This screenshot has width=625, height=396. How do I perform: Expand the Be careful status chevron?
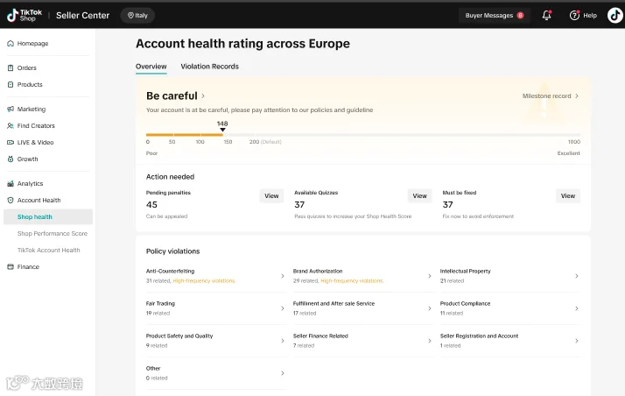(x=203, y=95)
